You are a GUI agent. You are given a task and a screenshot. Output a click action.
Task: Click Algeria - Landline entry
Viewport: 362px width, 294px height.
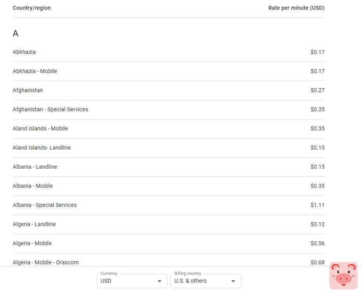point(34,224)
